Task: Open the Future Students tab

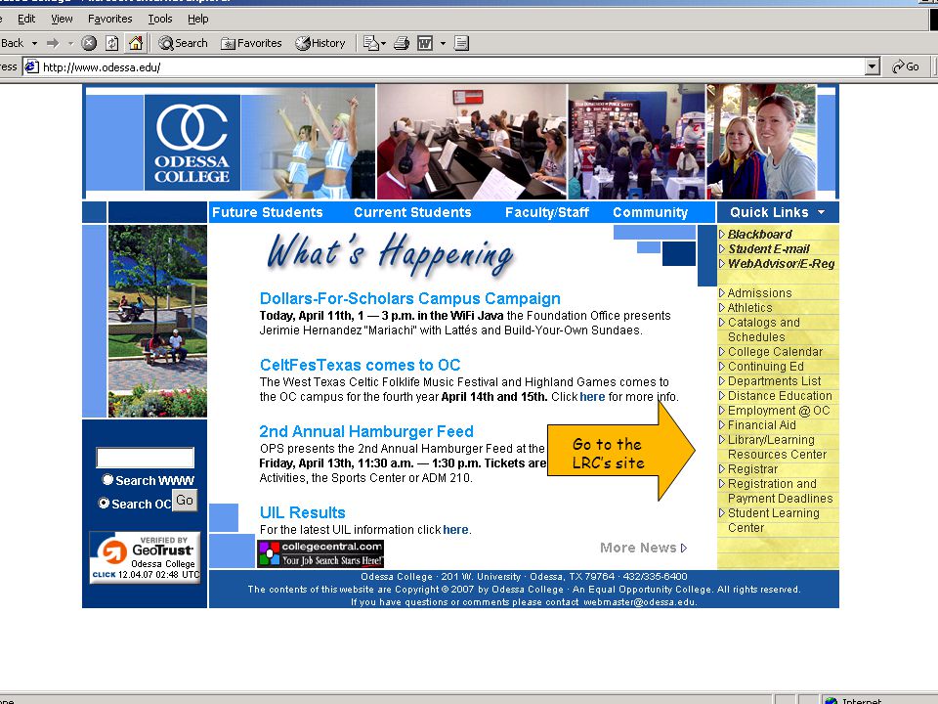Action: click(x=268, y=212)
